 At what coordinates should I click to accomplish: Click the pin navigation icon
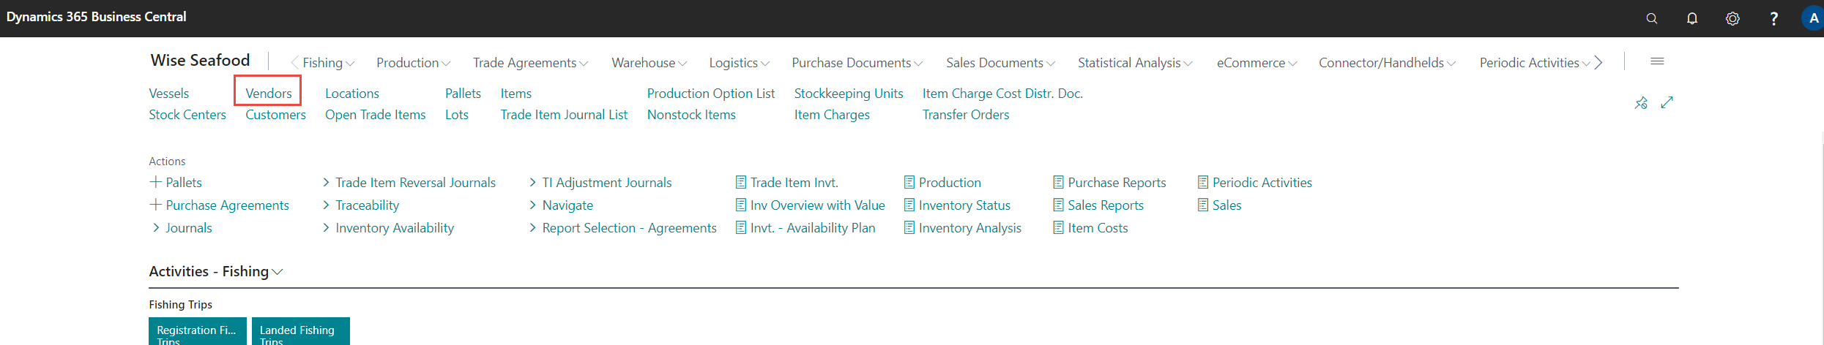tap(1641, 103)
